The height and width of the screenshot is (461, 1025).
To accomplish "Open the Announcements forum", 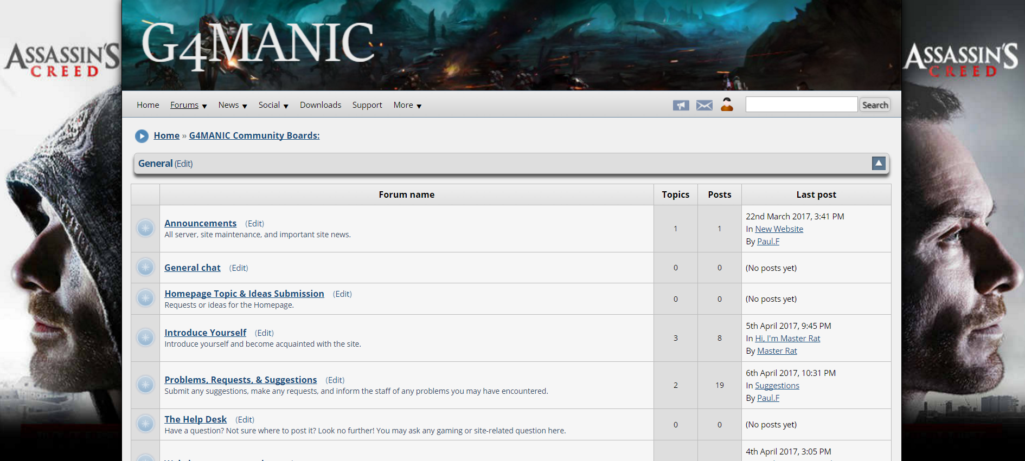I will click(201, 223).
